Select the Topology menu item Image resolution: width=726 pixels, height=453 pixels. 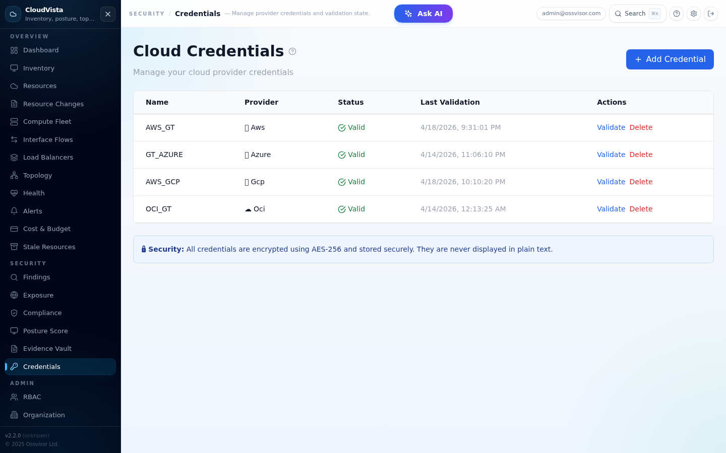tap(60, 175)
